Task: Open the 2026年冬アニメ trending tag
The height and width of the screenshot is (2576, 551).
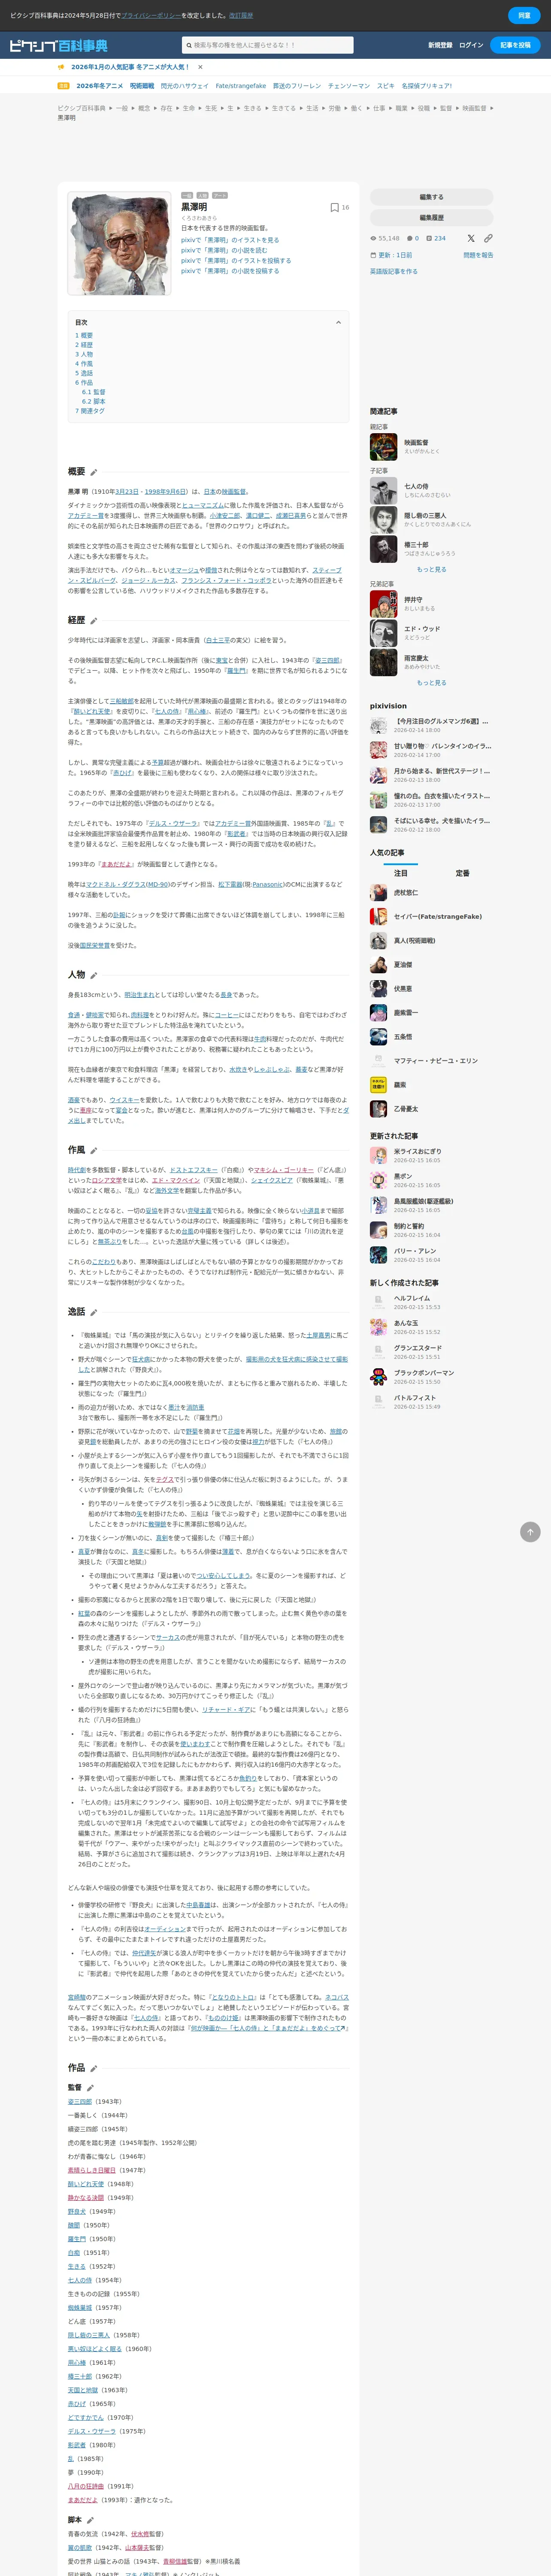Action: [100, 86]
